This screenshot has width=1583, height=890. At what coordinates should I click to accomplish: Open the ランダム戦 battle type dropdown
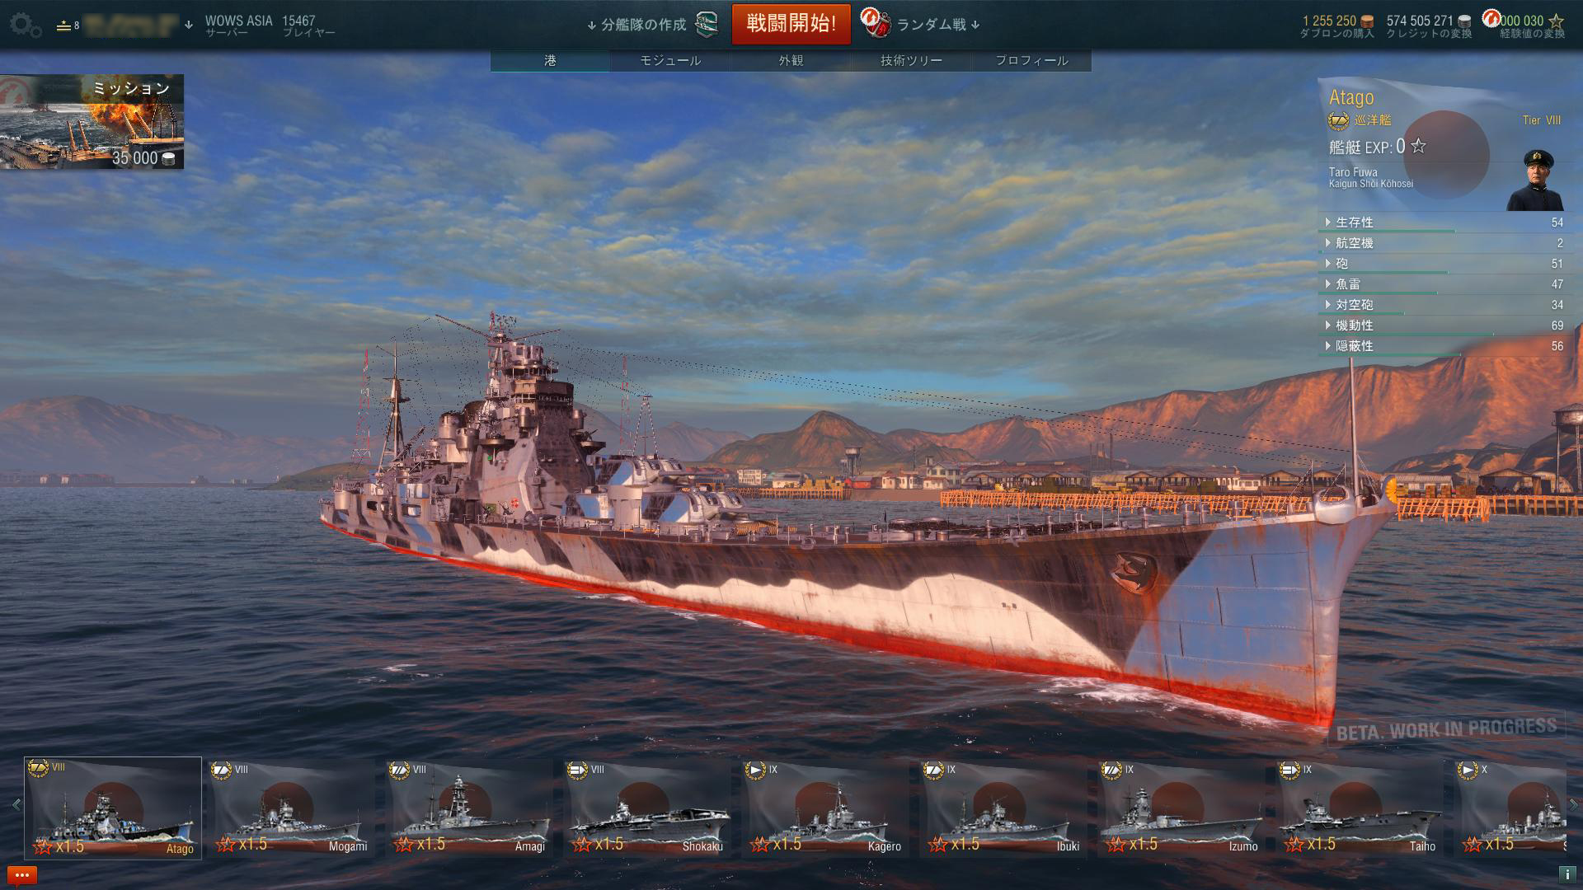pos(938,25)
